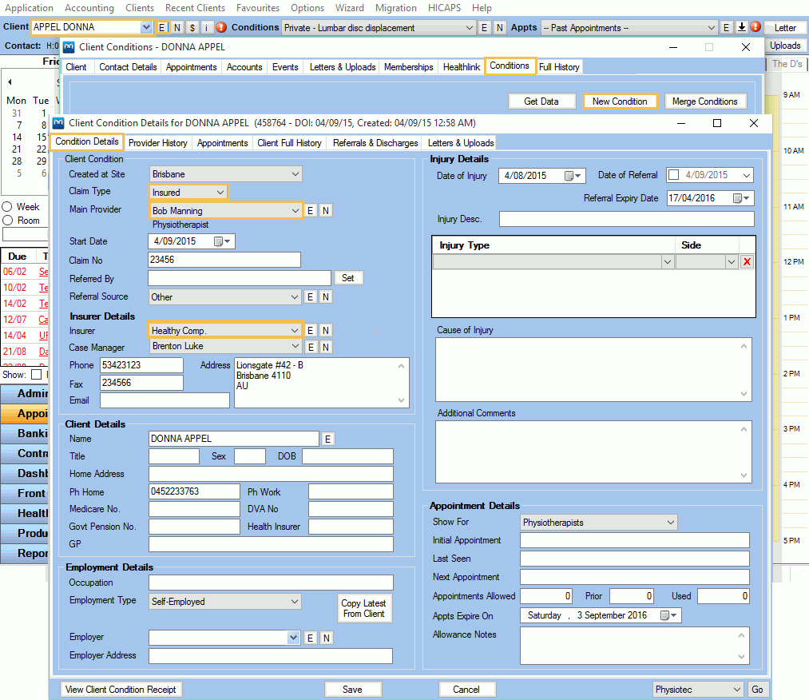
Task: Click the New Condition button
Action: click(620, 101)
